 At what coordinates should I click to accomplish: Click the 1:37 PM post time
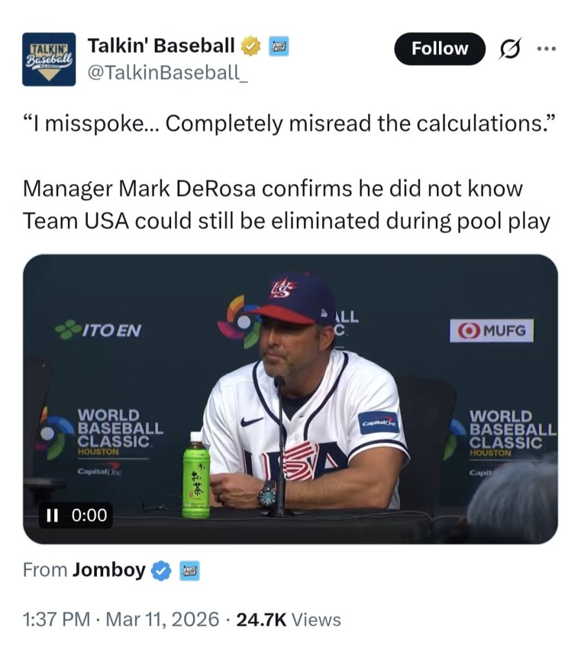56,620
